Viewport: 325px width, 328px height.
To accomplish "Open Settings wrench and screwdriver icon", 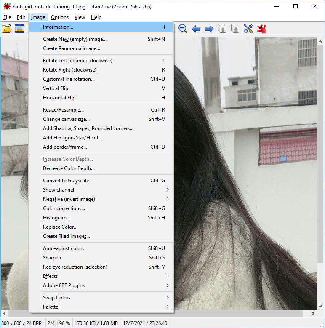I will click(x=248, y=29).
